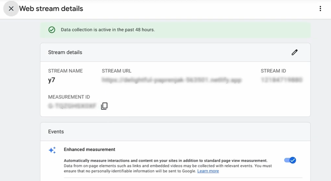Image resolution: width=331 pixels, height=181 pixels.
Task: Click the STREAM ID label
Action: [273, 71]
